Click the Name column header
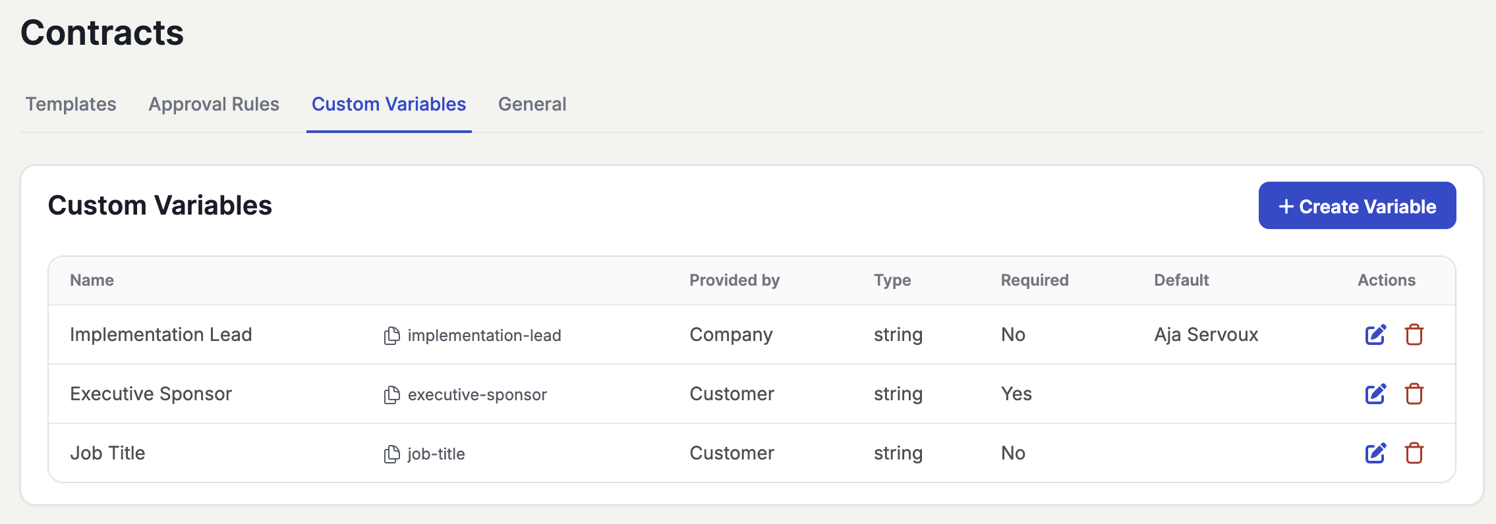Screen dimensions: 1496x524 coord(92,280)
